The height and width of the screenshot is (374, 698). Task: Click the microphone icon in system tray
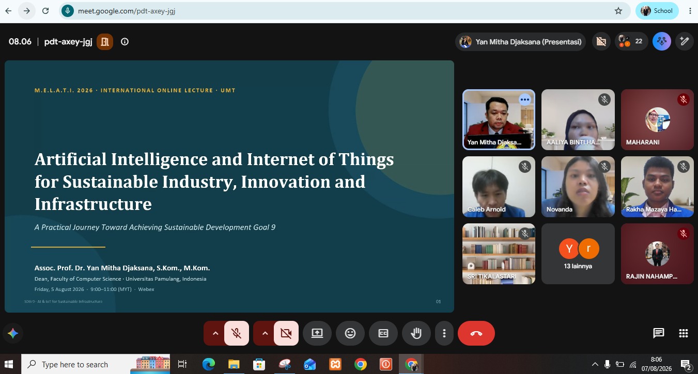(x=608, y=364)
